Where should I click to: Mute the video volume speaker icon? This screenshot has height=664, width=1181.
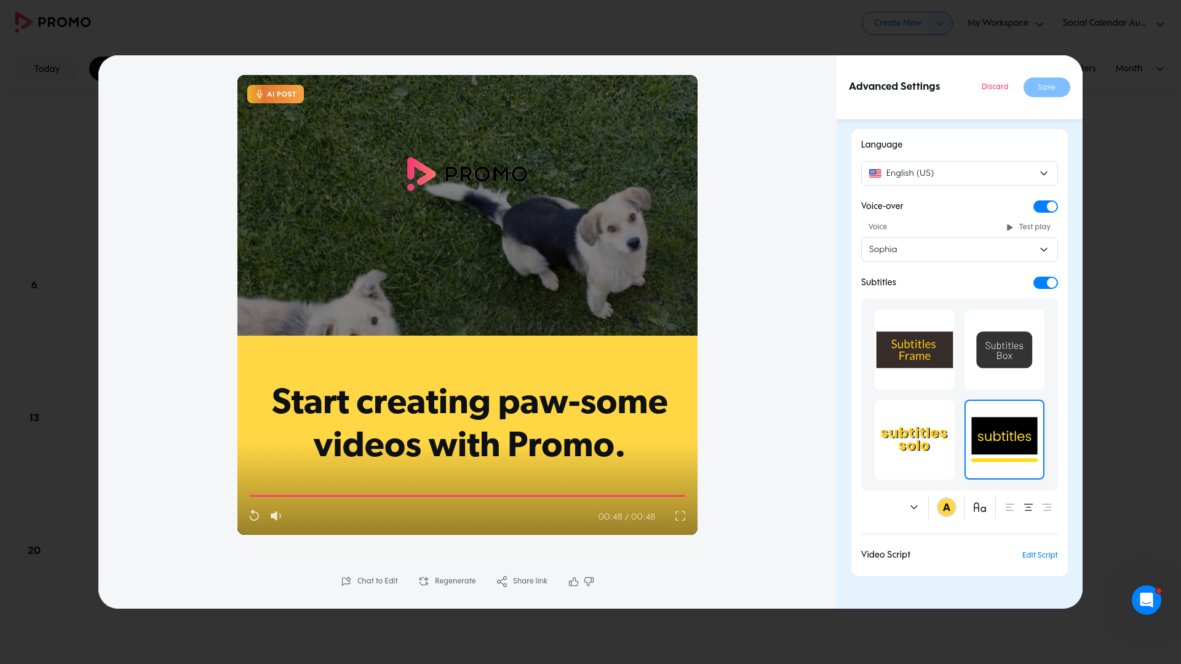pos(276,516)
